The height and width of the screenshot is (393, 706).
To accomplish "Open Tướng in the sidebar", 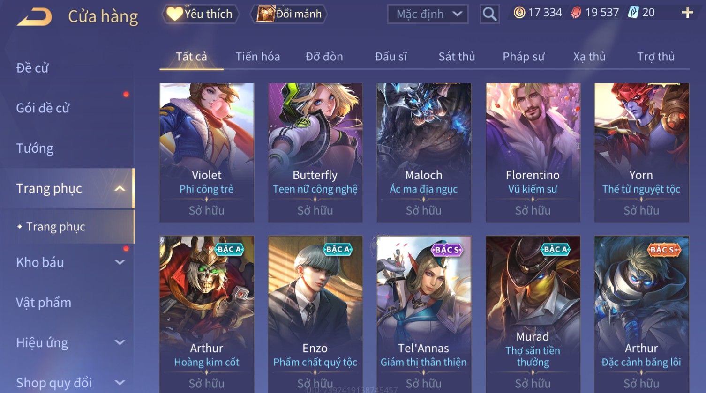I will click(35, 148).
